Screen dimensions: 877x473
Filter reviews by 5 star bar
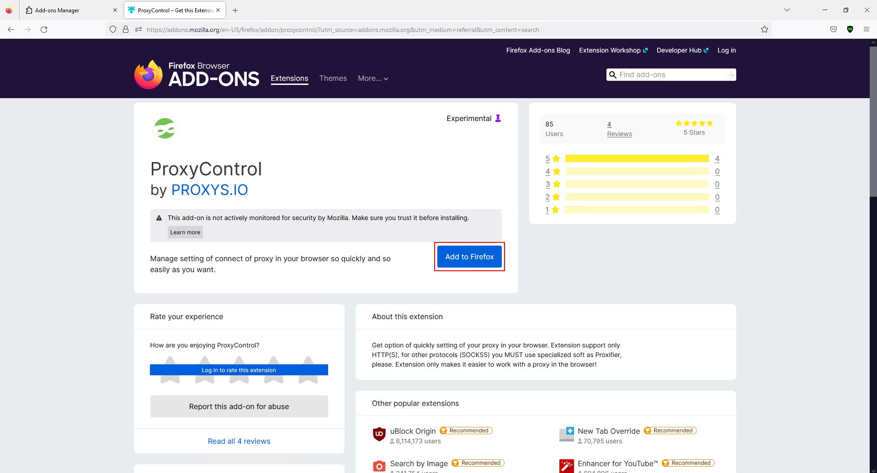(x=637, y=158)
